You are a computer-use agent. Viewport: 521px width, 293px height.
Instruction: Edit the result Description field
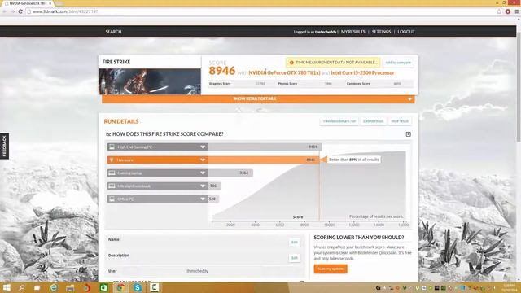tap(295, 258)
